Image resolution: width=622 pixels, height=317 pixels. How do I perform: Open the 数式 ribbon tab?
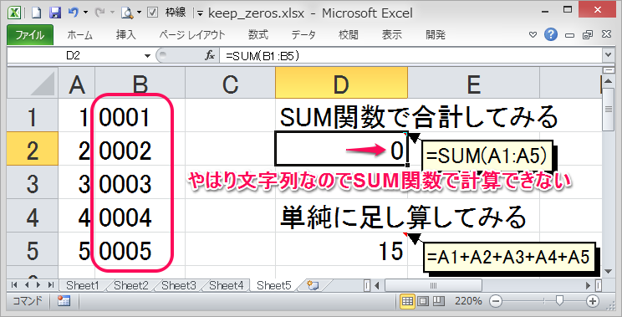click(x=258, y=35)
